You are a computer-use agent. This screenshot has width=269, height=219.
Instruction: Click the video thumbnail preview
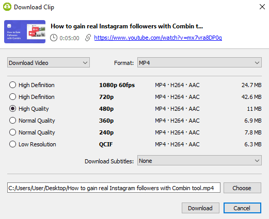pos(25,31)
